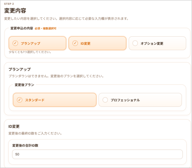Click the 変更後の合計ID数 field label

(30, 145)
